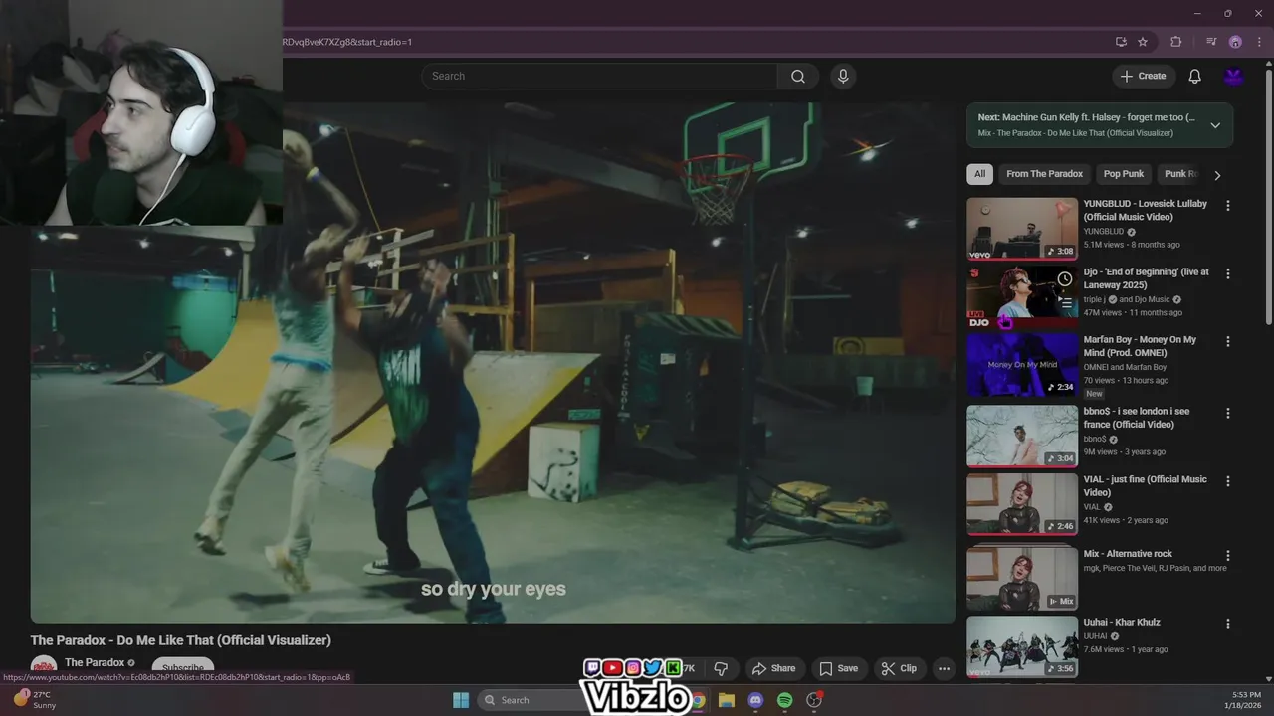Image resolution: width=1274 pixels, height=716 pixels.
Task: Open more actions ellipsis below the video
Action: pyautogui.click(x=944, y=668)
